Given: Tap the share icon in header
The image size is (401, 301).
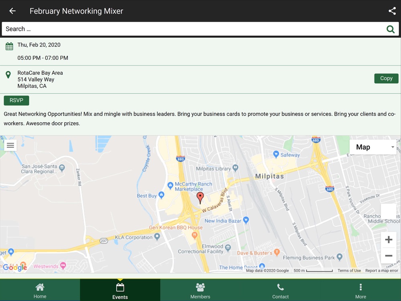Looking at the screenshot, I should pos(392,11).
